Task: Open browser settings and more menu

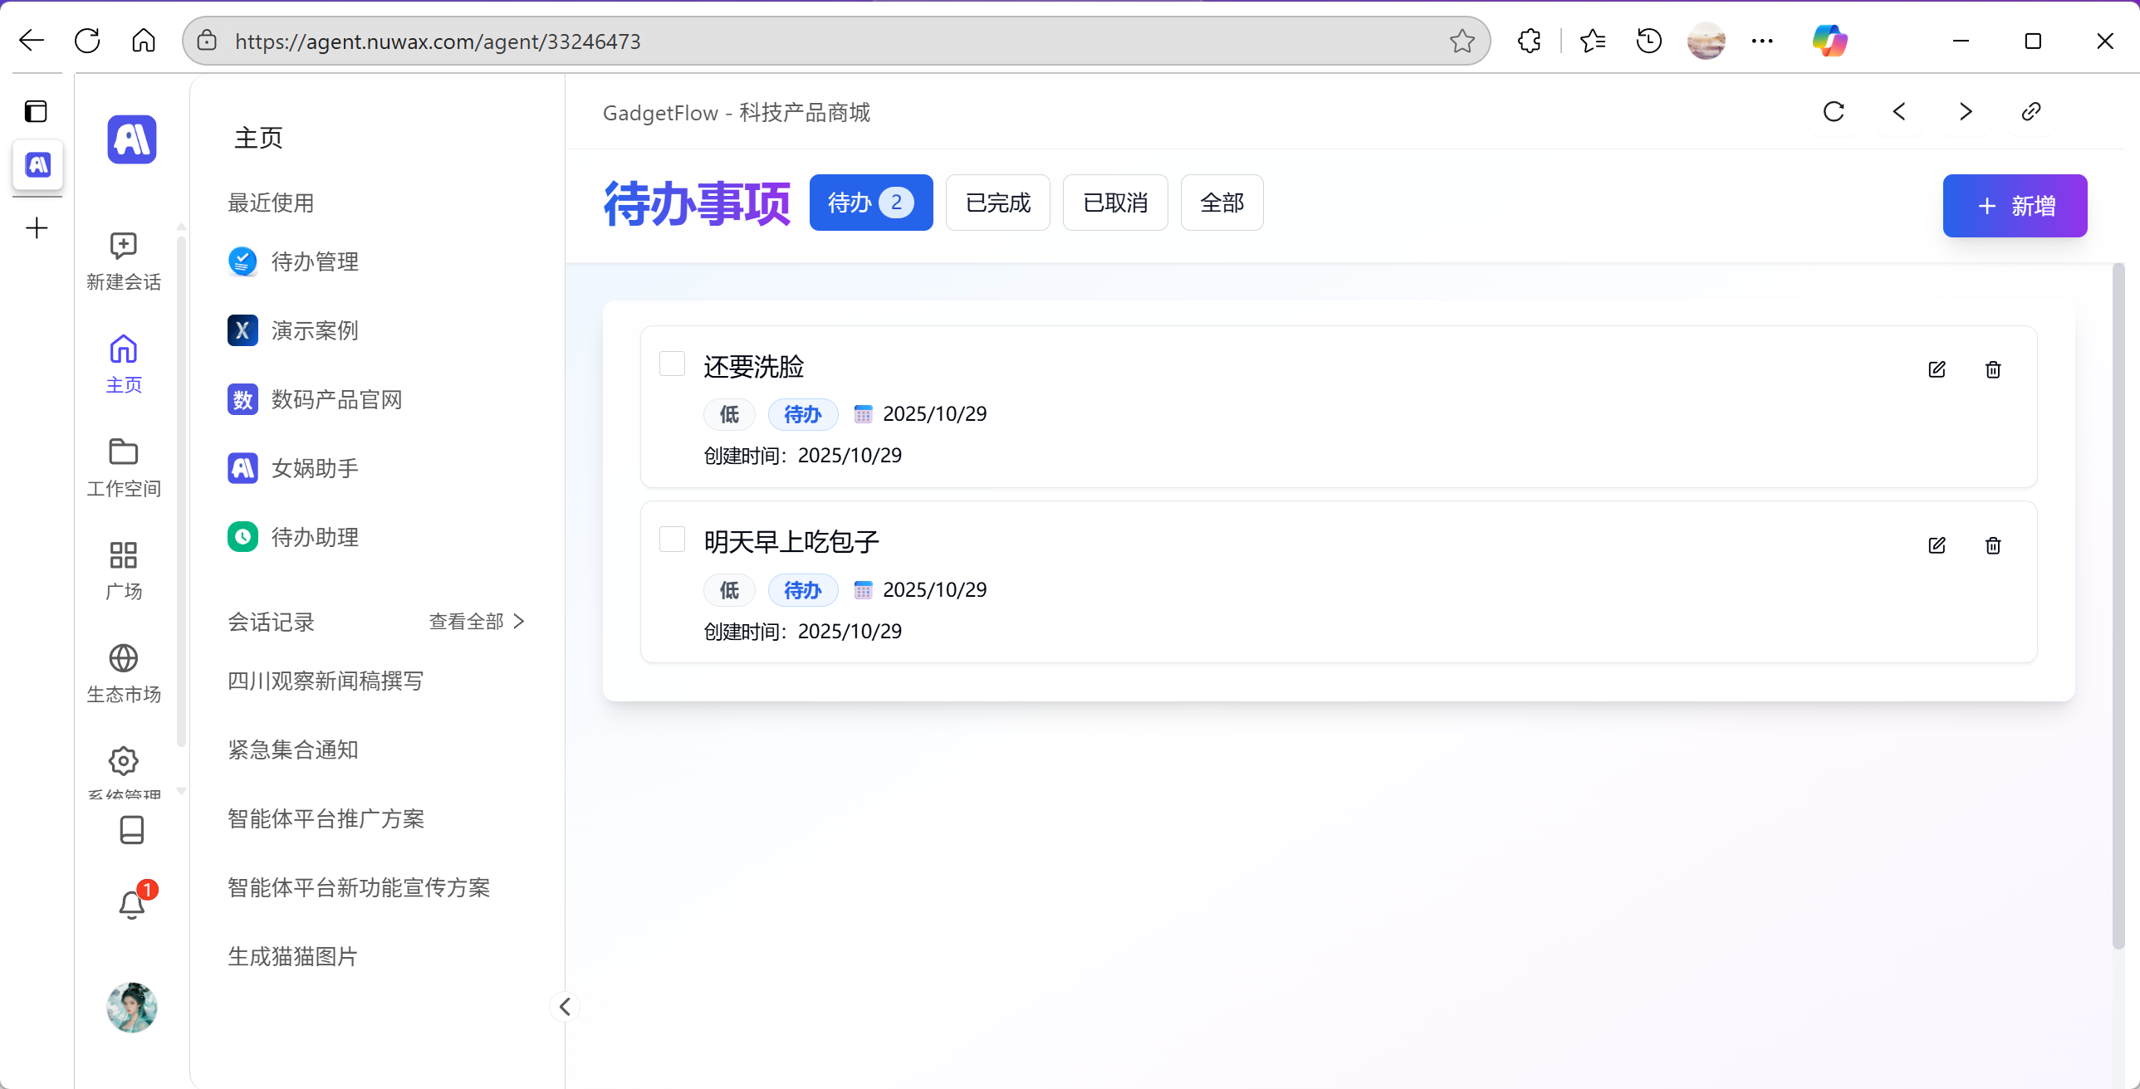Action: [x=1761, y=41]
